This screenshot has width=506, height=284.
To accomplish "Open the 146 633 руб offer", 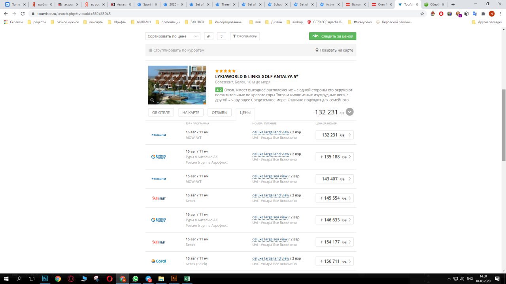I will coord(334,220).
